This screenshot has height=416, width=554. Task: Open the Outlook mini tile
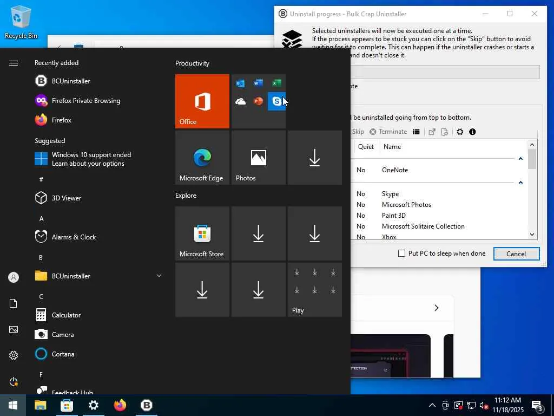(x=241, y=83)
